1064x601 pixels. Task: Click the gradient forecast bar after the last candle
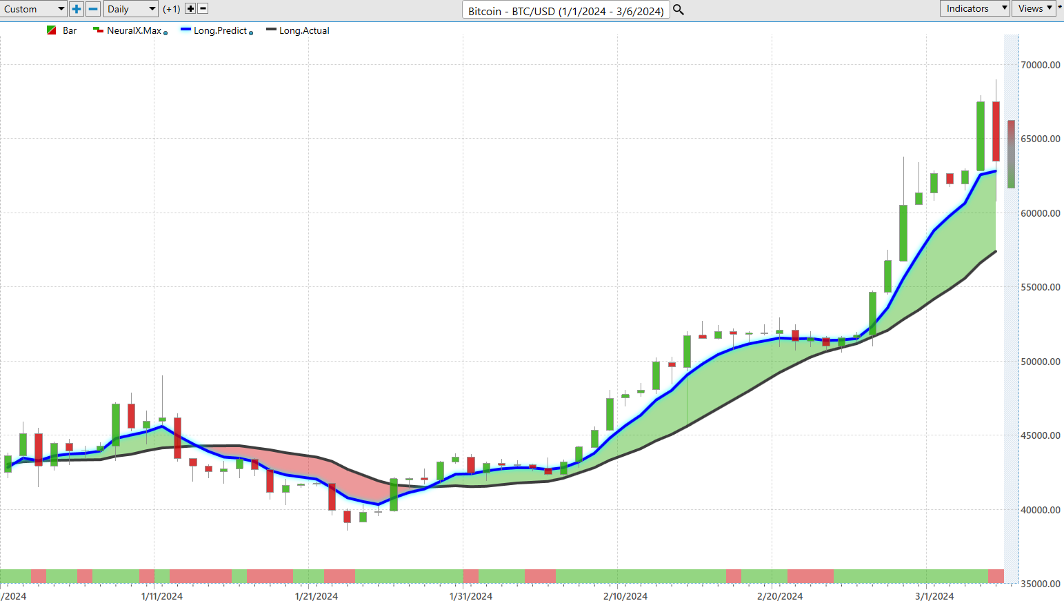tap(1011, 154)
